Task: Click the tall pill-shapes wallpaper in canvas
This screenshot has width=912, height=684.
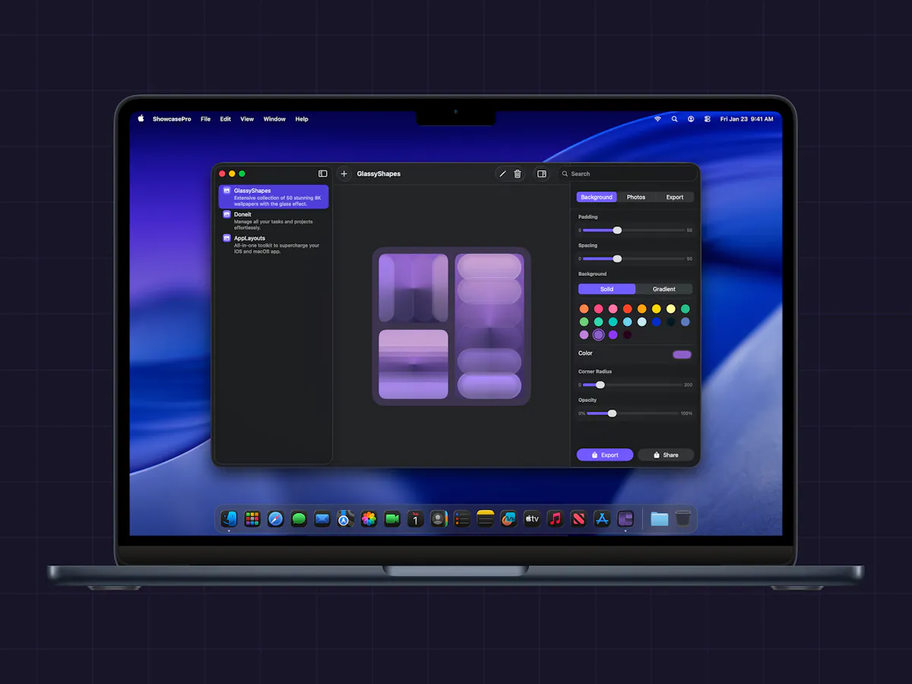Action: pyautogui.click(x=489, y=327)
